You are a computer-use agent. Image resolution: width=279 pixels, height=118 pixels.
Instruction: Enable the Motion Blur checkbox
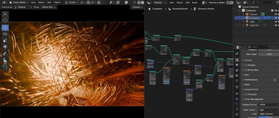click(246, 70)
